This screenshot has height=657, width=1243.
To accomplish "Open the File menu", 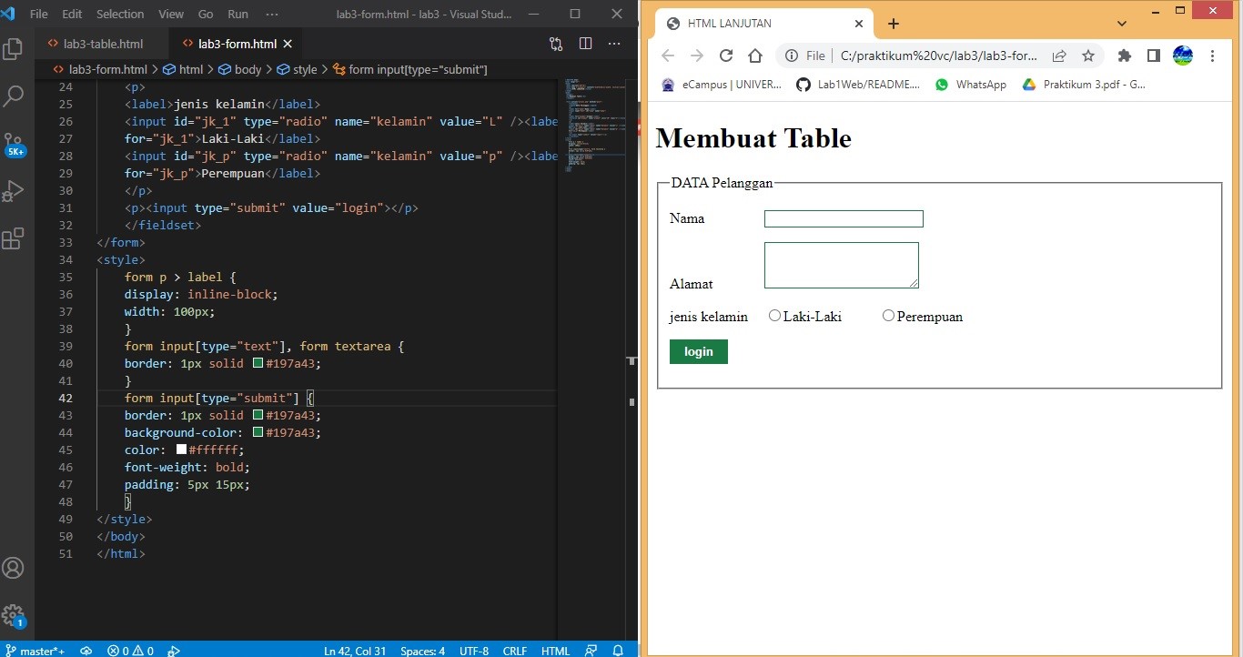I will pyautogui.click(x=39, y=14).
